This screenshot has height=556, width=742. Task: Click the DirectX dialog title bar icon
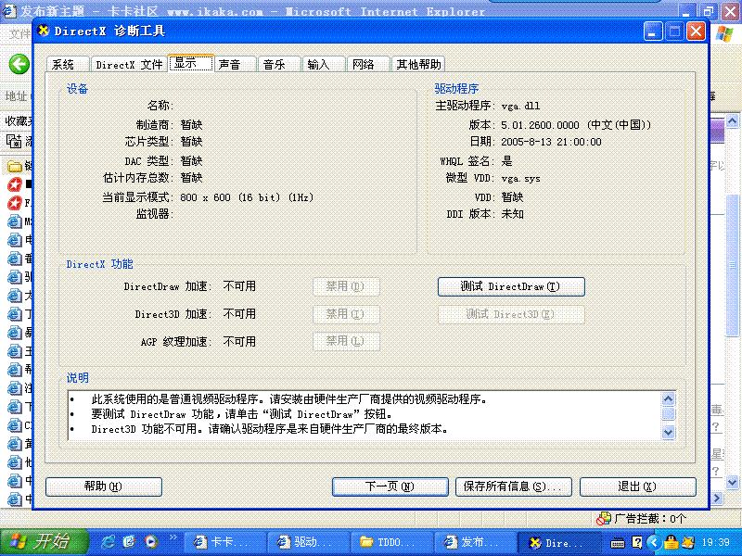tap(44, 32)
